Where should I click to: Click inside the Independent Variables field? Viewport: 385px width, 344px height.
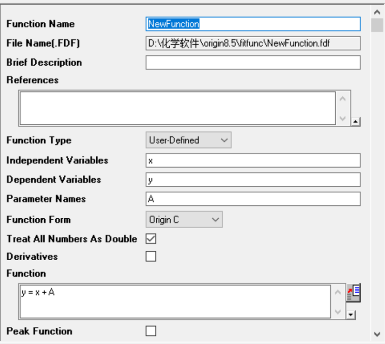(253, 160)
